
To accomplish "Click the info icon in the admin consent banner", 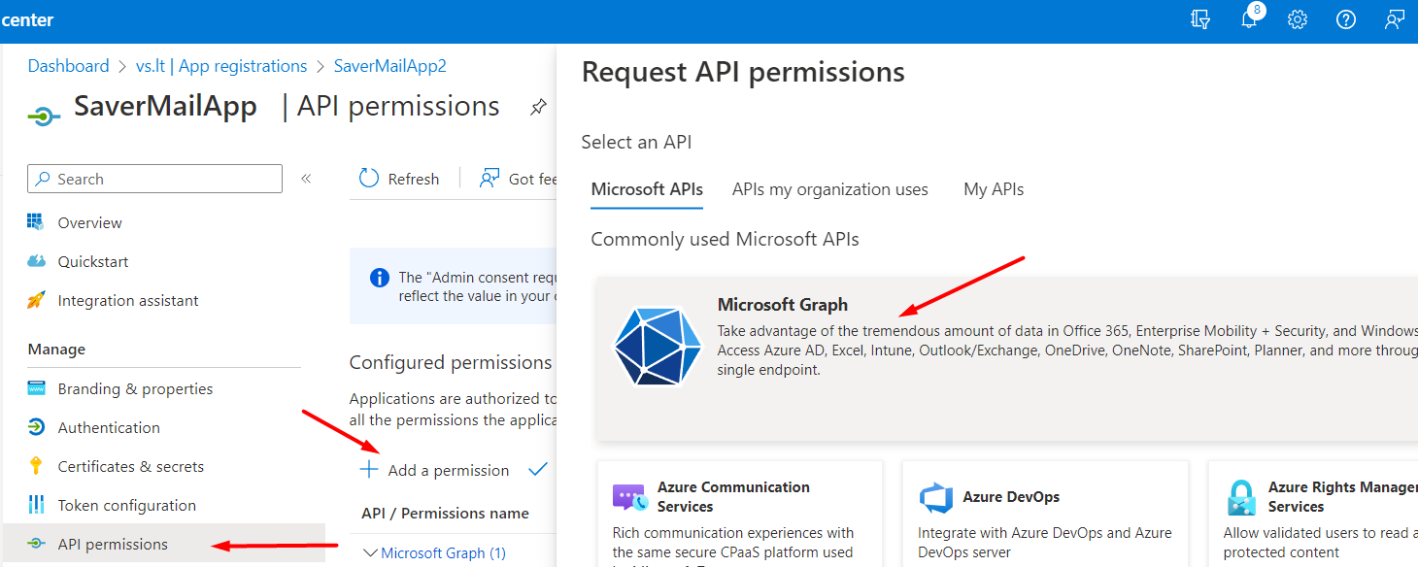I will (x=380, y=278).
